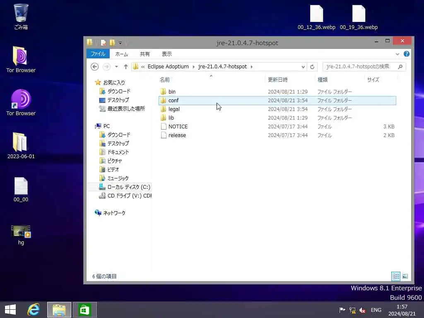The image size is (424, 318).
Task: Select the release file
Action: pos(277,135)
